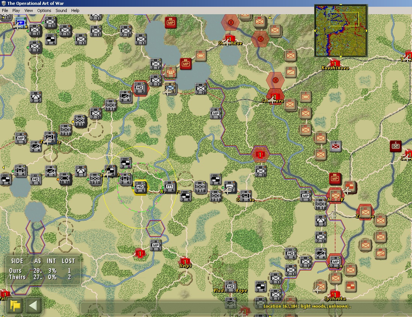Screen dimensions: 412x317
Task: Click the Sychevka objective flag
Action: pos(335,294)
